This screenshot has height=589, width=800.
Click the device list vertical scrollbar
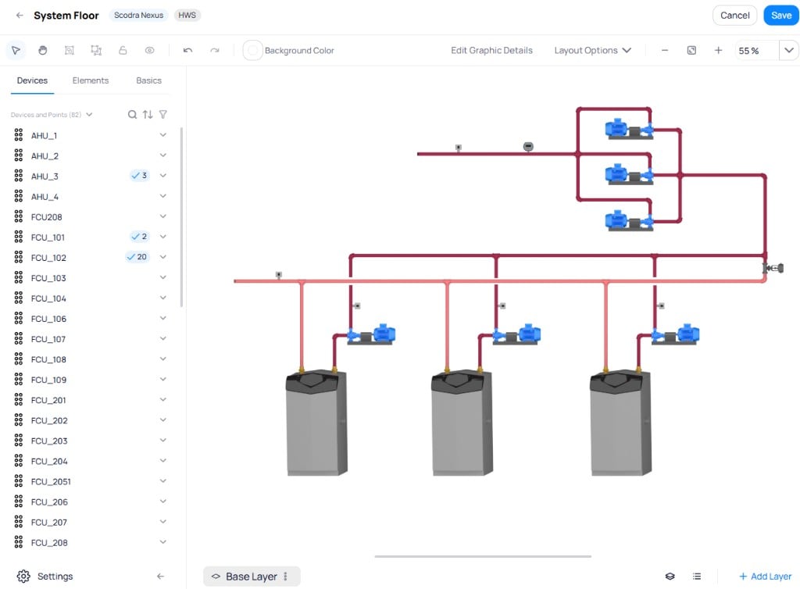pyautogui.click(x=181, y=218)
